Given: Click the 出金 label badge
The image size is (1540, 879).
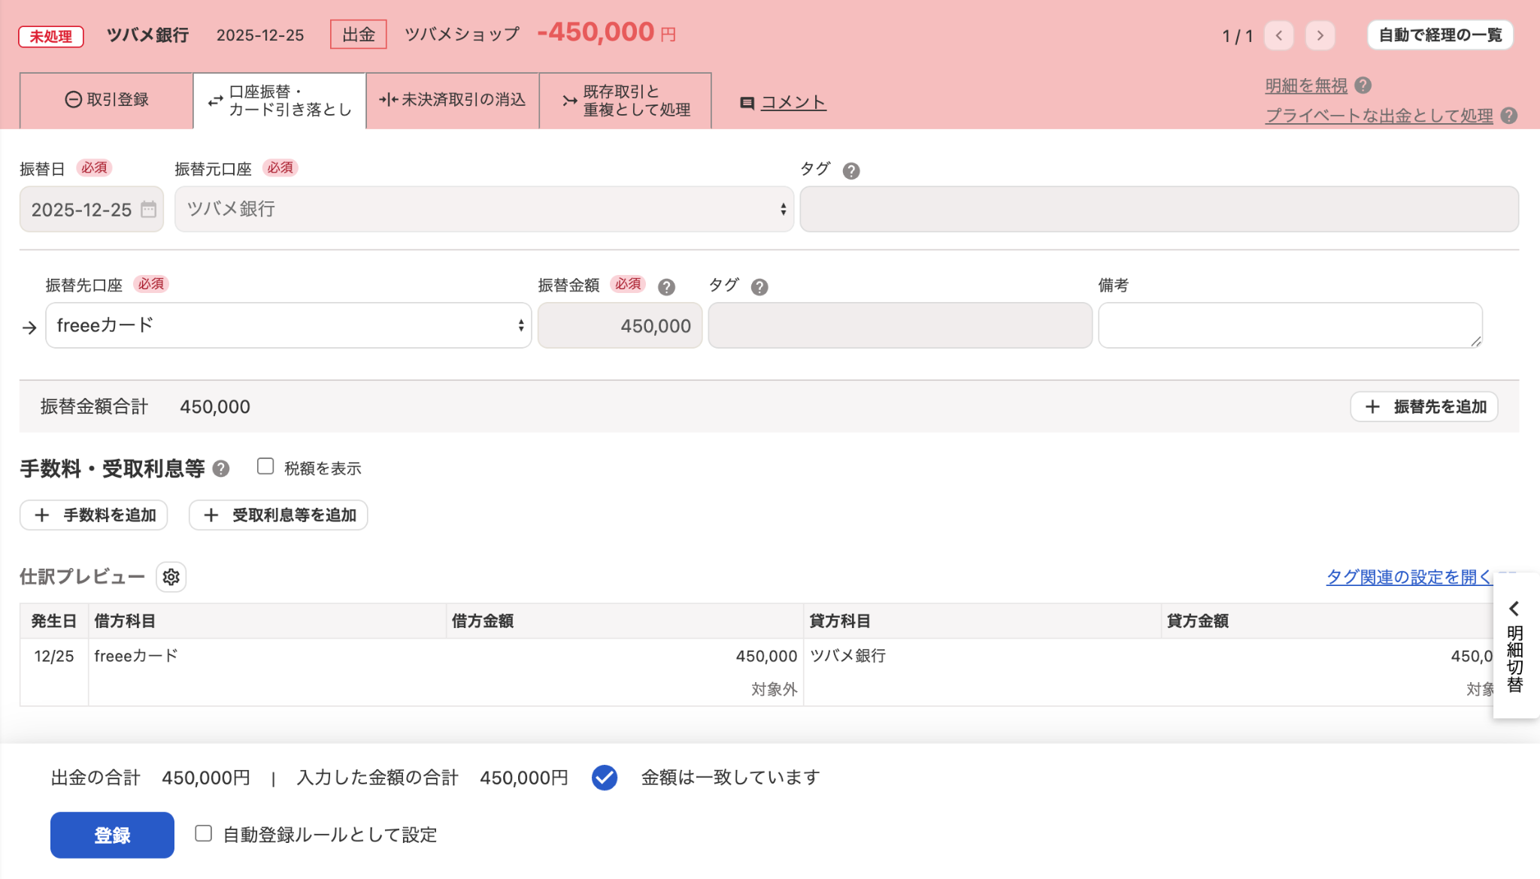Looking at the screenshot, I should 359,35.
